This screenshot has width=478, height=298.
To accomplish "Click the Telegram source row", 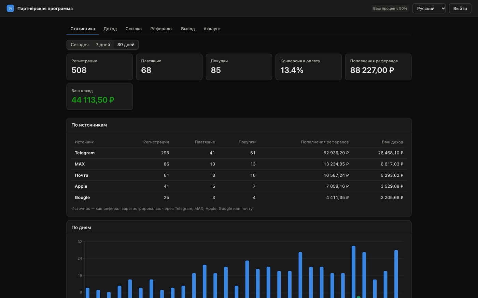I will (239, 153).
